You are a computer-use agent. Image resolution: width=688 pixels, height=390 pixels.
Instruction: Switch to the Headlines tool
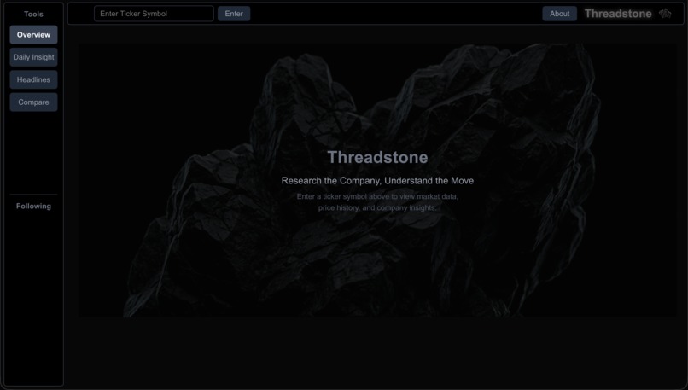(x=33, y=79)
